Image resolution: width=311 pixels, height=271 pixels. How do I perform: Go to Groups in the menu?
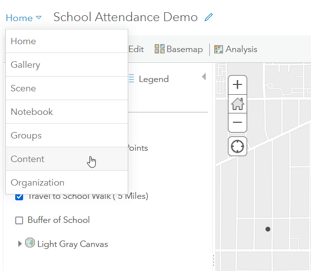(x=26, y=135)
